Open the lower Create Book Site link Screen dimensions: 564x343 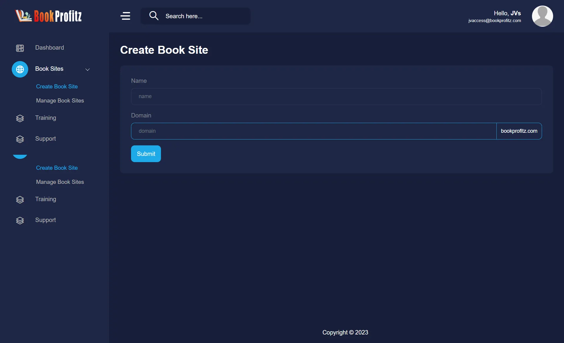pos(57,168)
